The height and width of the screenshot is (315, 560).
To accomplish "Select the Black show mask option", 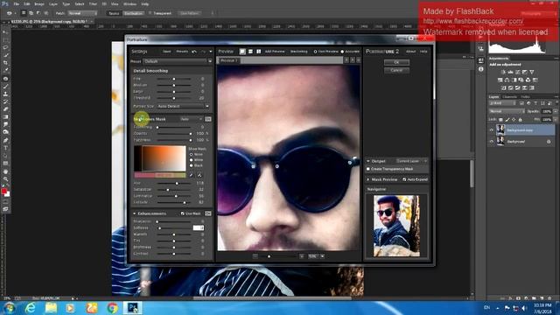I will point(192,165).
